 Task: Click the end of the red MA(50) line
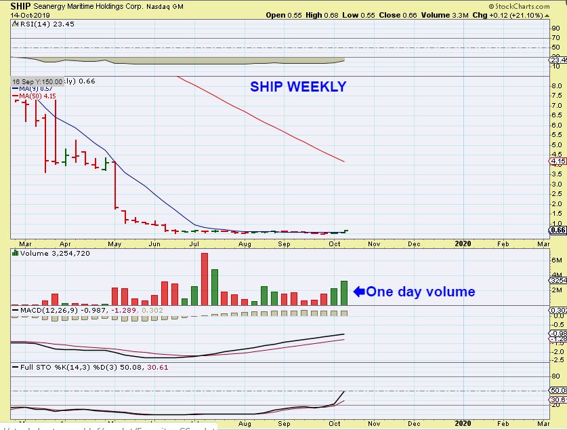click(x=343, y=161)
